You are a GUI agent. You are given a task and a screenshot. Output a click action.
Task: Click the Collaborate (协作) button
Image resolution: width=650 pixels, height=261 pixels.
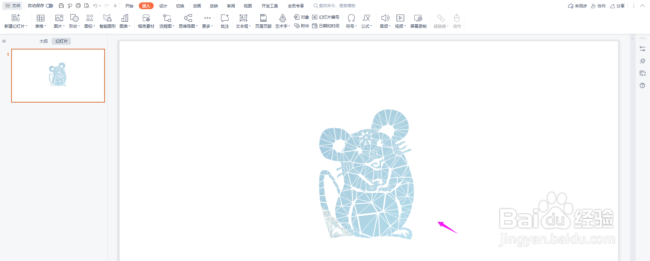click(599, 6)
